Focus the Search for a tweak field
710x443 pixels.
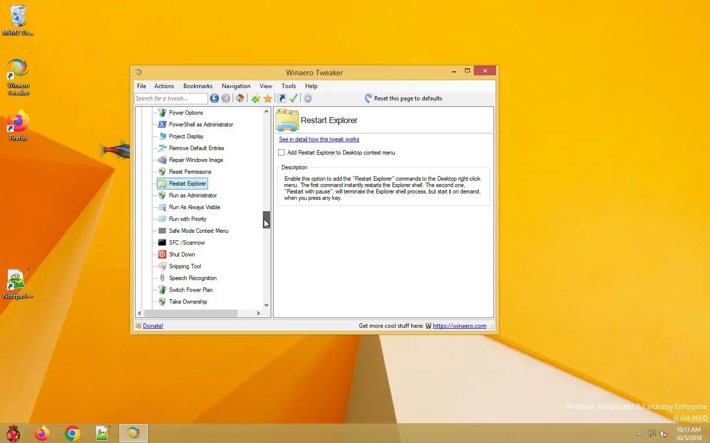point(171,98)
